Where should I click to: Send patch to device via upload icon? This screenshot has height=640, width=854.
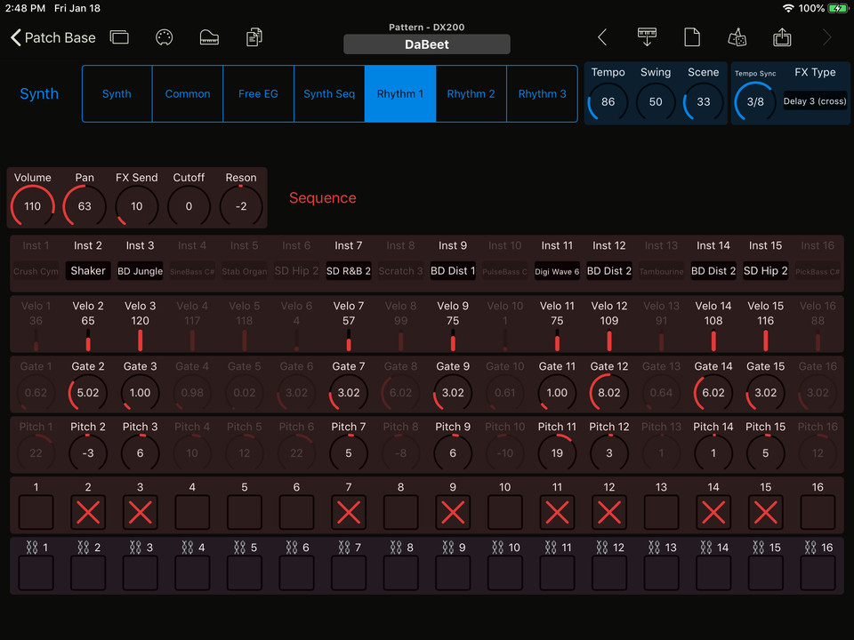(x=782, y=37)
